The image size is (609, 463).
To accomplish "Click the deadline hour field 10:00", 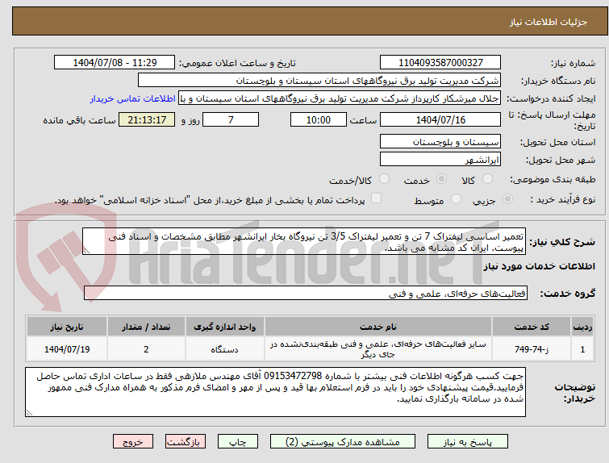I will coord(319,119).
